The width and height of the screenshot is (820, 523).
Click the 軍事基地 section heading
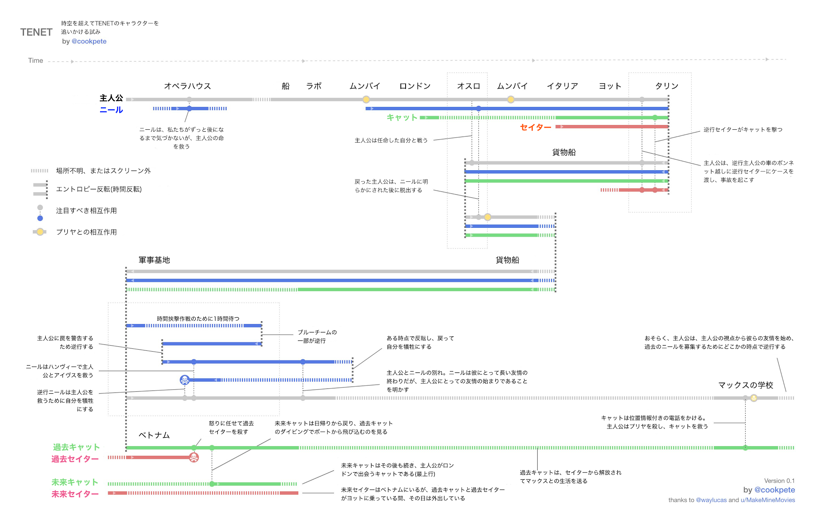coord(154,260)
